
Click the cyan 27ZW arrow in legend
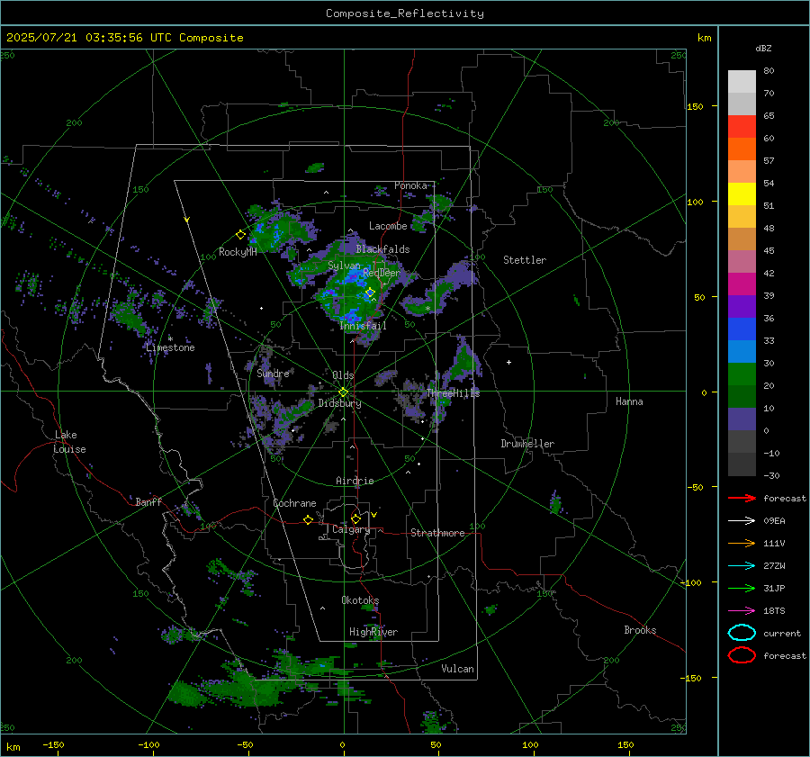[x=742, y=566]
